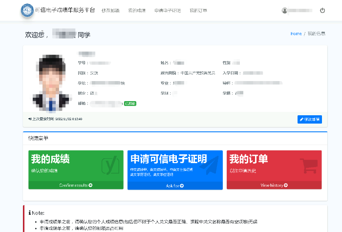
Task: Click the power logout icon
Action: point(322,10)
